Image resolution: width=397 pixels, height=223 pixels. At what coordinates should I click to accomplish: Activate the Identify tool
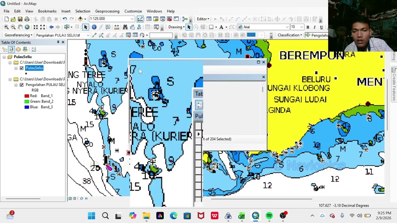[94, 27]
